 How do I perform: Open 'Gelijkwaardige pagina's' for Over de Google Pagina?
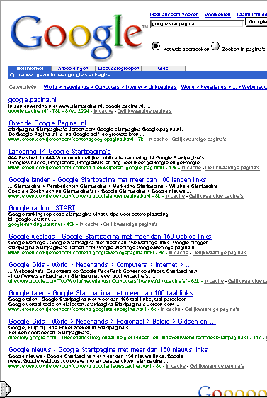(x=199, y=140)
